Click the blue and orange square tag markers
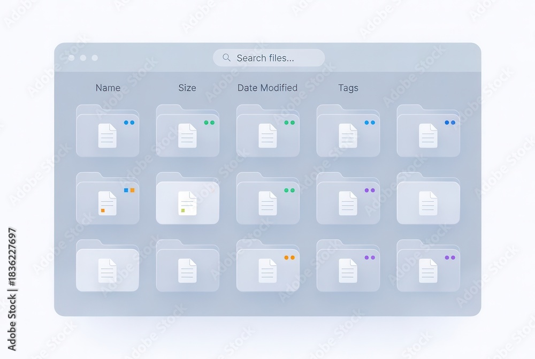The height and width of the screenshot is (359, 535). tap(129, 190)
